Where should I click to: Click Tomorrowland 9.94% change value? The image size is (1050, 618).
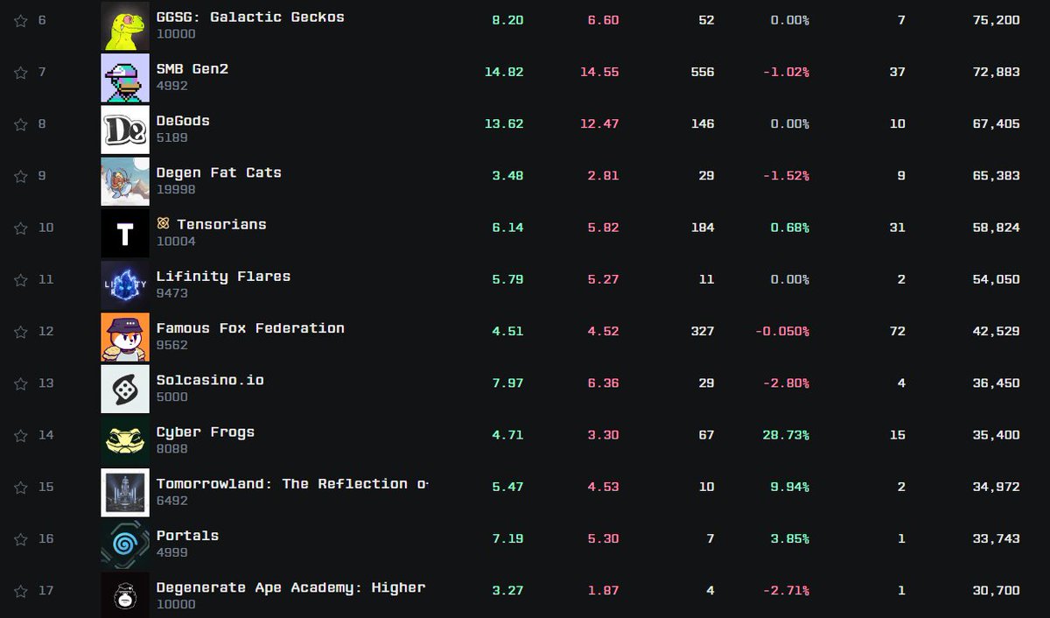(x=790, y=487)
